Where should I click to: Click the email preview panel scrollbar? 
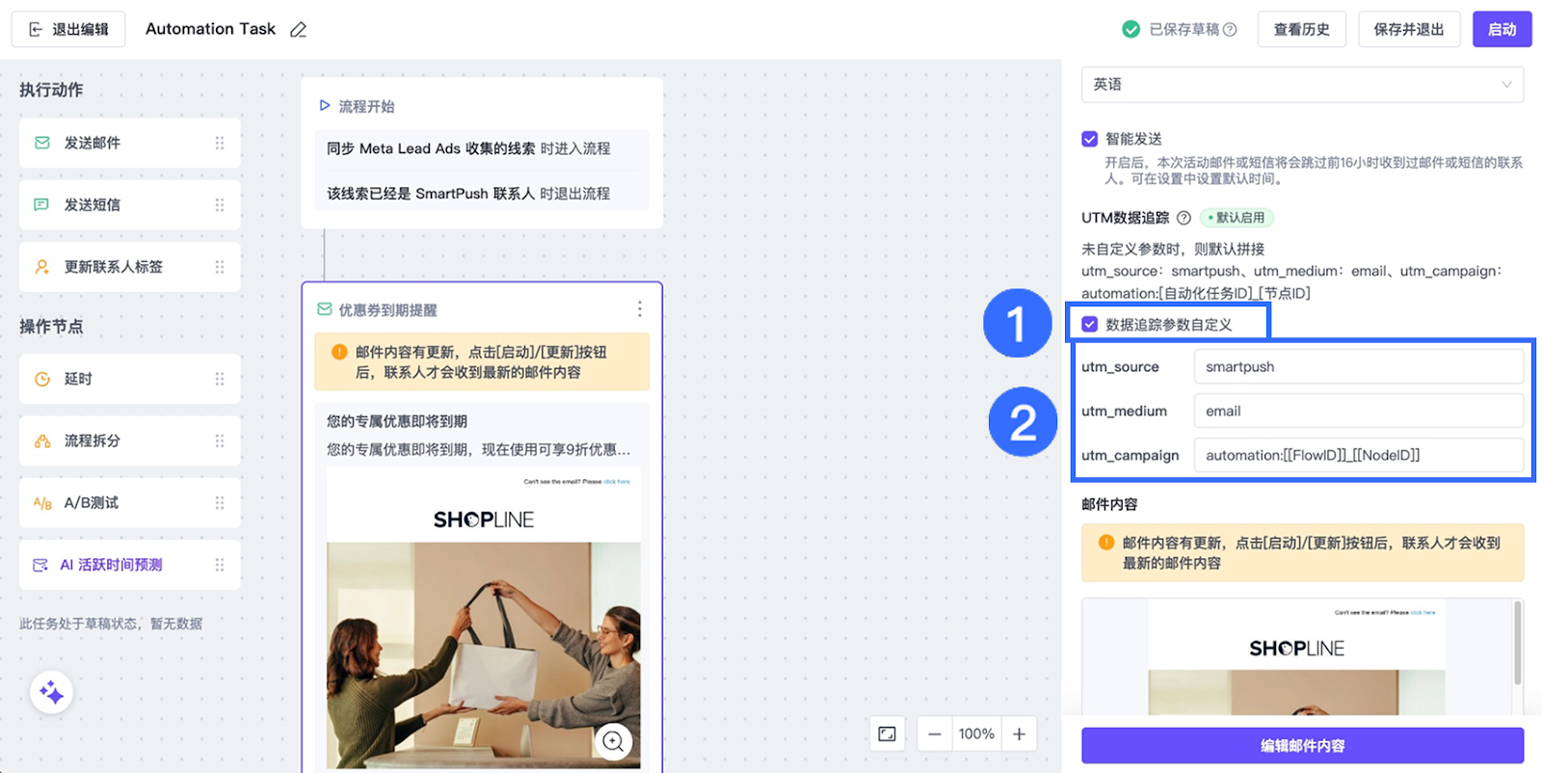click(1518, 641)
